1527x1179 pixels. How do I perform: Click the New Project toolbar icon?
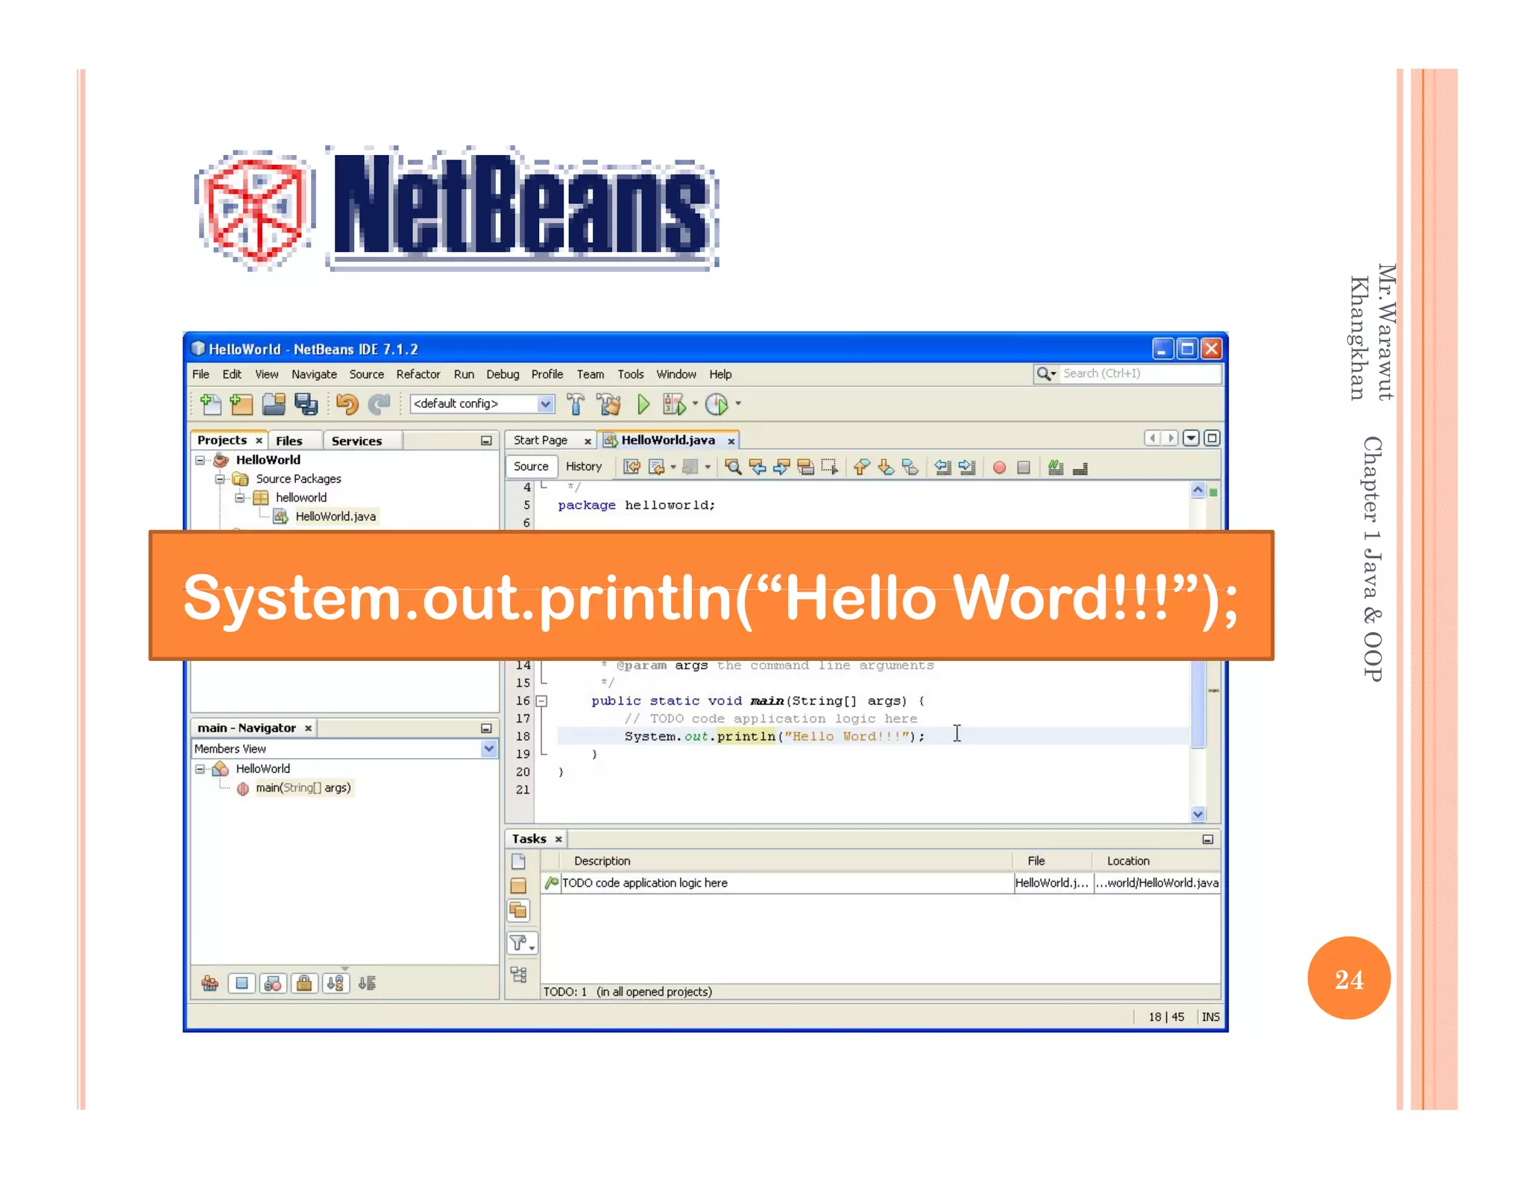241,404
